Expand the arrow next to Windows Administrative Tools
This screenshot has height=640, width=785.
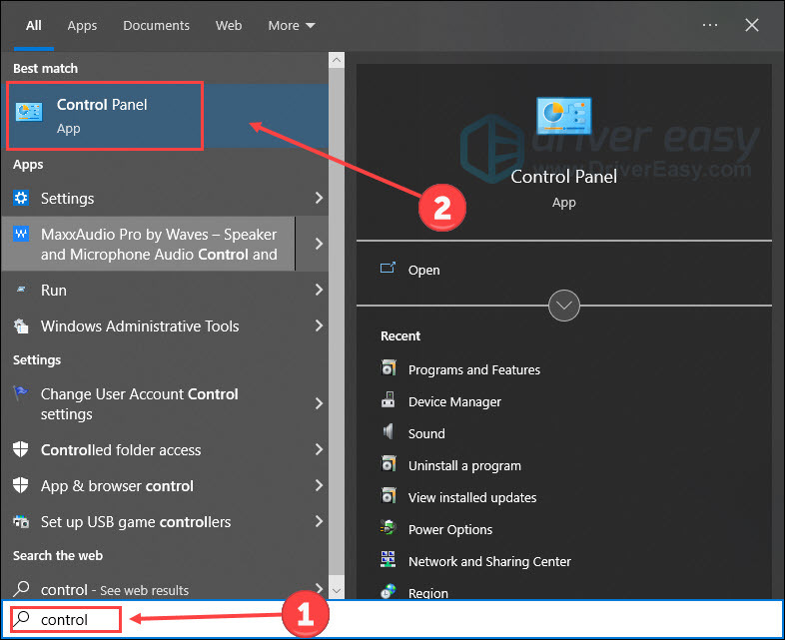319,325
